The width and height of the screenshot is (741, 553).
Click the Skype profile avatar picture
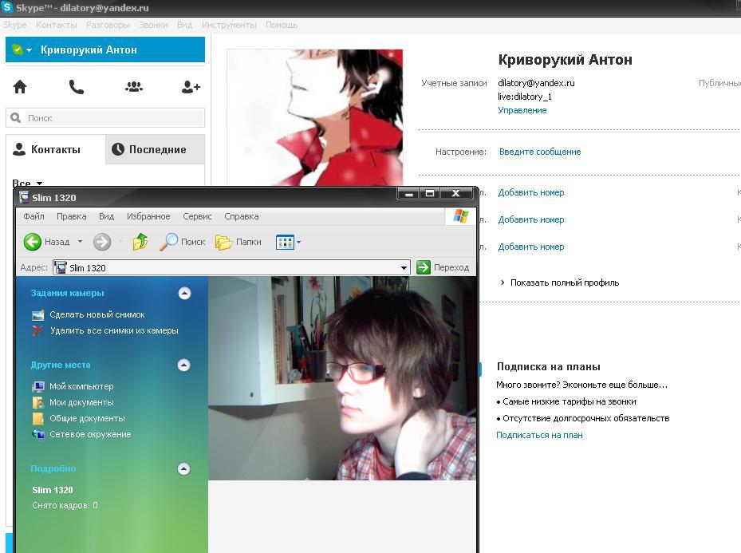tap(315, 117)
